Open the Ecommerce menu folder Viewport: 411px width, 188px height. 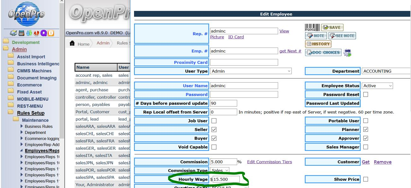coord(29,85)
